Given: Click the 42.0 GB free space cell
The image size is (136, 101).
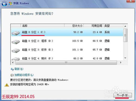Looking at the screenshot, I should pyautogui.click(x=97, y=58).
